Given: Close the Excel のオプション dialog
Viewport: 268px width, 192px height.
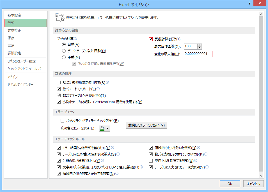Looking at the screenshot, I should pyautogui.click(x=260, y=3).
